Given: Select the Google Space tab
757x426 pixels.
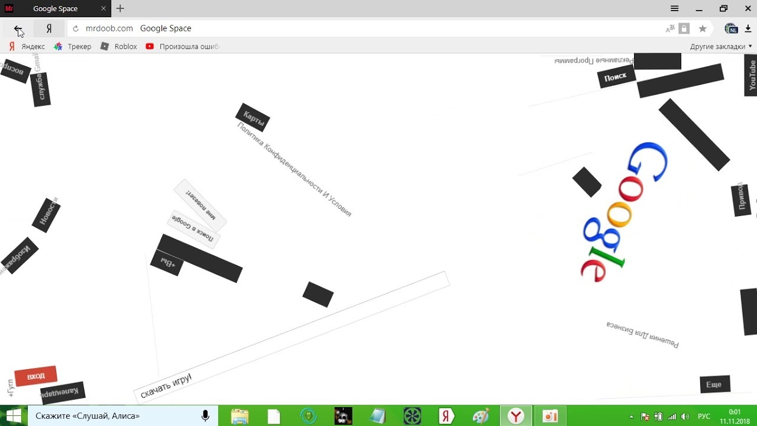Looking at the screenshot, I should pyautogui.click(x=56, y=9).
